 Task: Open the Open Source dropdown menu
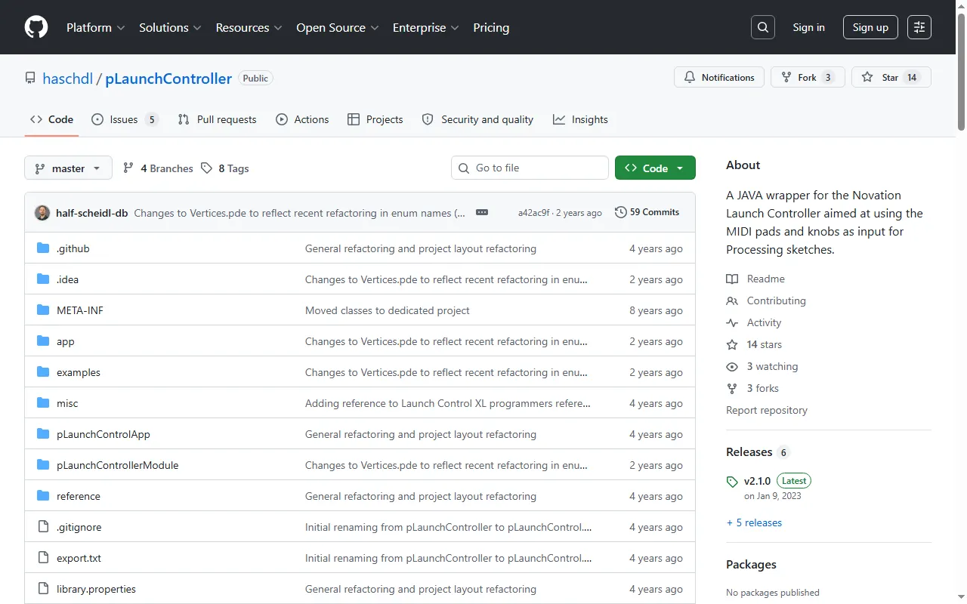(337, 27)
